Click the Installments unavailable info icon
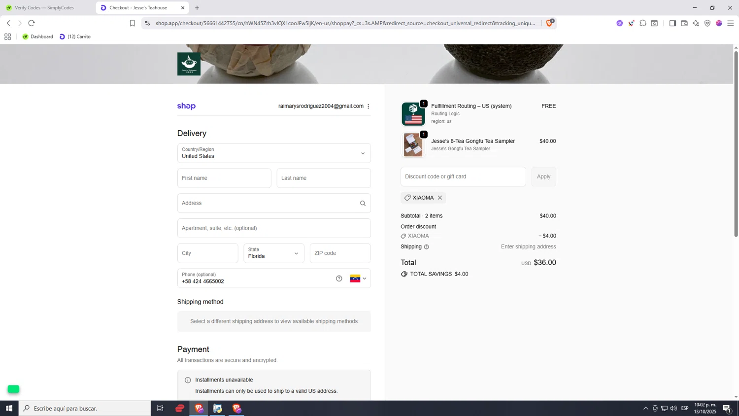739x416 pixels. pos(188,380)
